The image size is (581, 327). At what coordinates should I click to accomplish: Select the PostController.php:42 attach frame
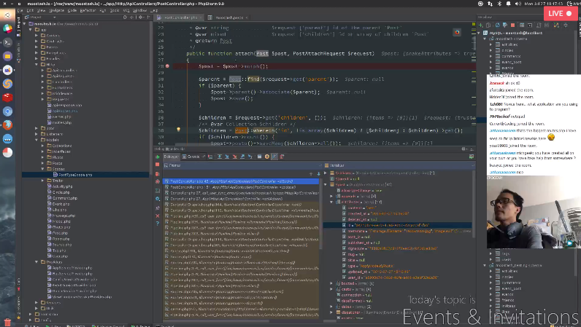(x=241, y=181)
